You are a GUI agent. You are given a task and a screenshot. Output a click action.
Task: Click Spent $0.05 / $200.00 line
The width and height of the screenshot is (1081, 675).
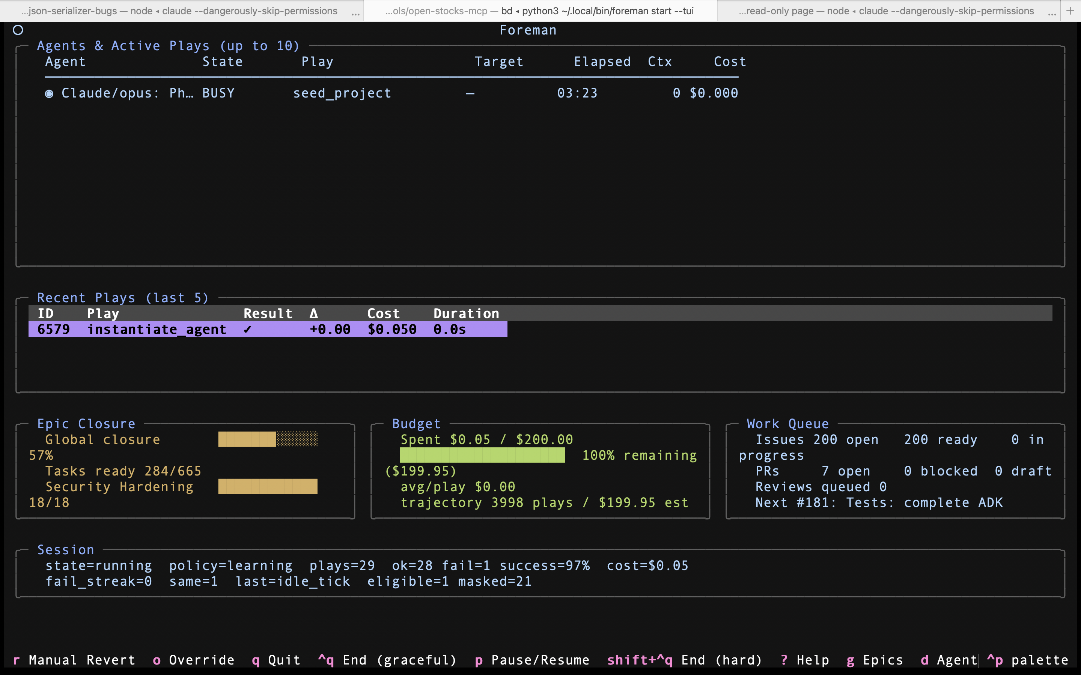[x=486, y=439]
